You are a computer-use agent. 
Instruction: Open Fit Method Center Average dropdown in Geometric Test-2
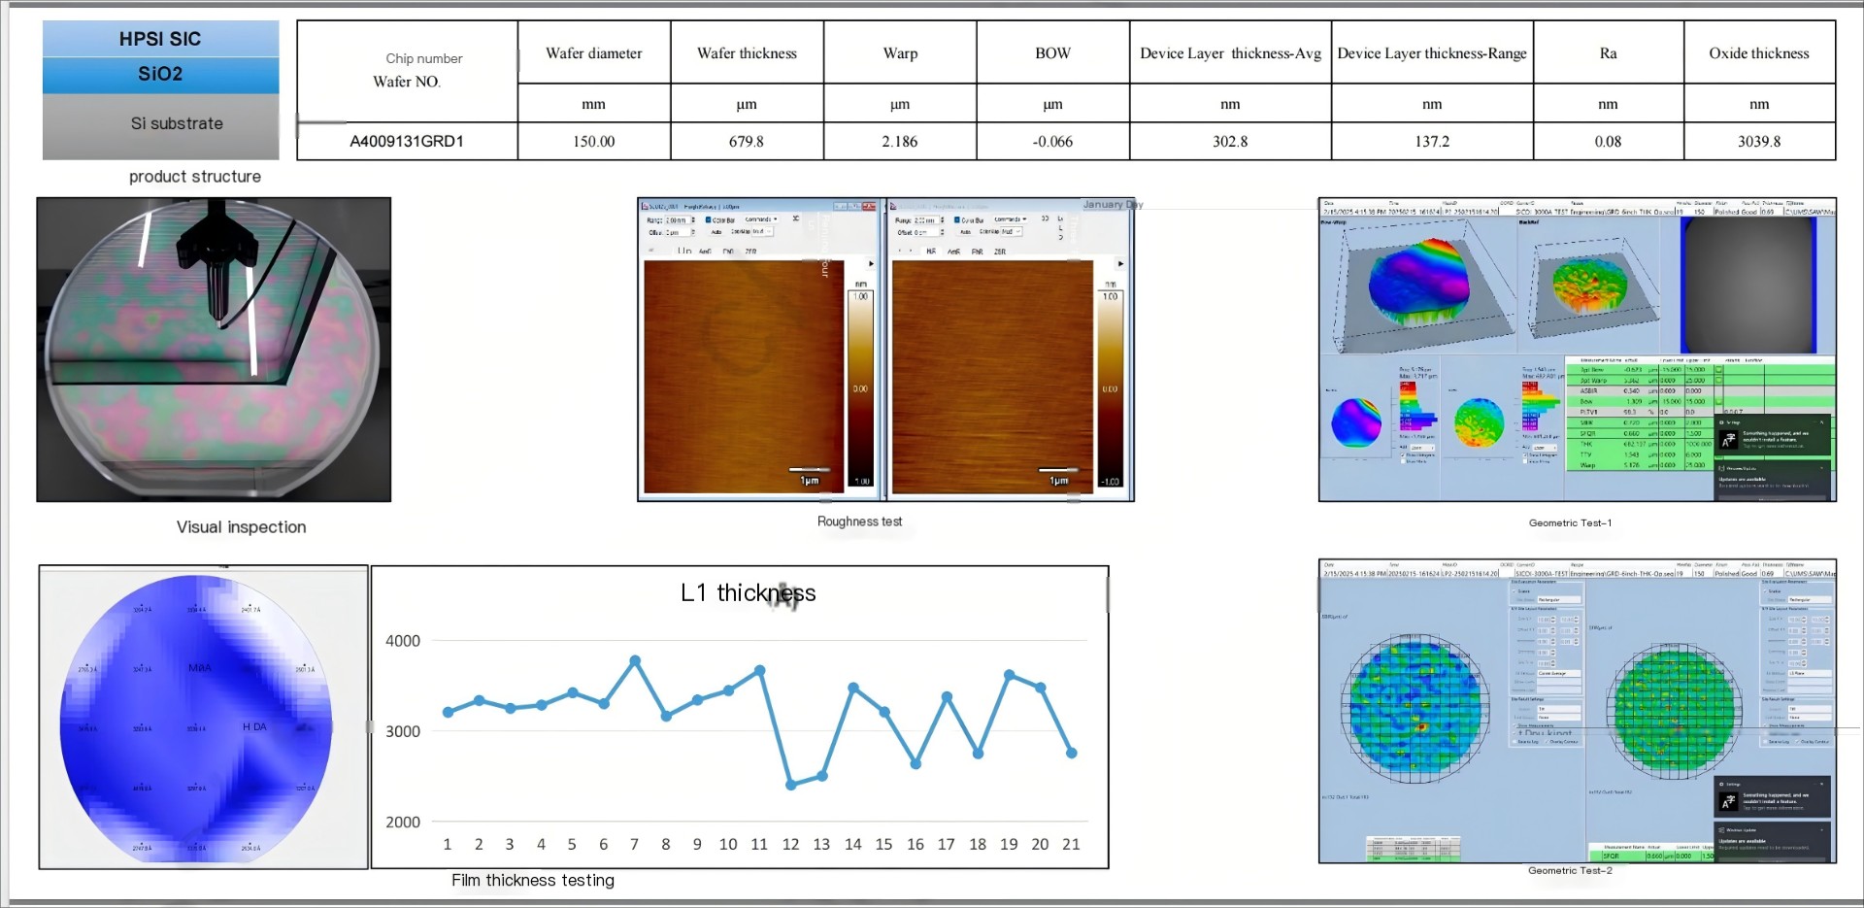[x=1558, y=673]
